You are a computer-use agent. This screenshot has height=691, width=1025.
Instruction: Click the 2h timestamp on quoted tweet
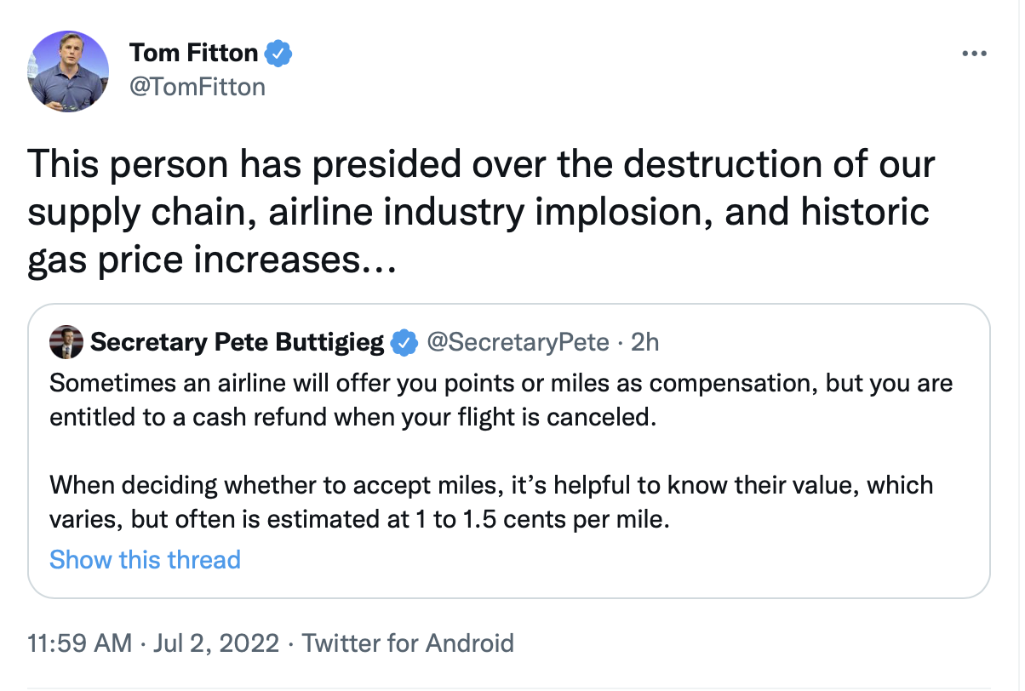click(x=645, y=342)
